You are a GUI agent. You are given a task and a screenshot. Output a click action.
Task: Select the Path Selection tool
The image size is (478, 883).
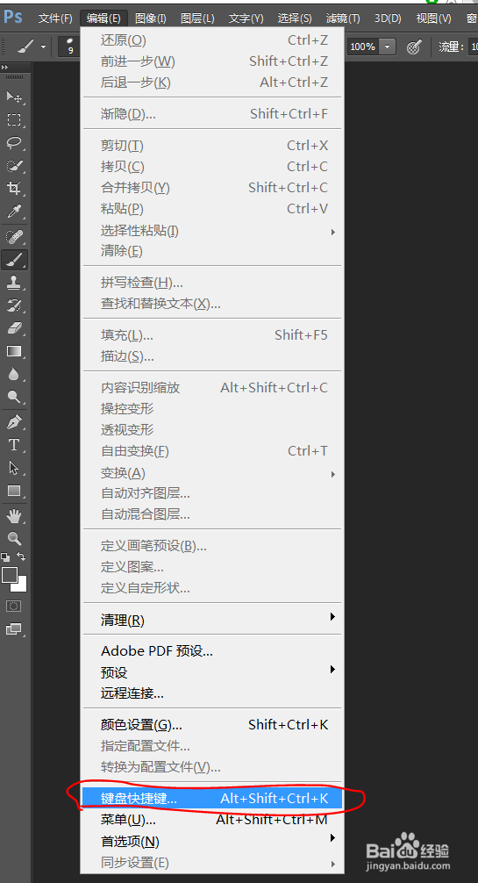[14, 468]
